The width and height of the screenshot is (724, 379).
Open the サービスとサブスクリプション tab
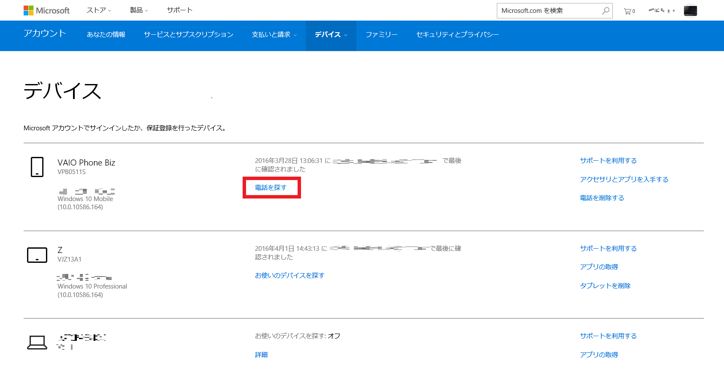coord(189,35)
